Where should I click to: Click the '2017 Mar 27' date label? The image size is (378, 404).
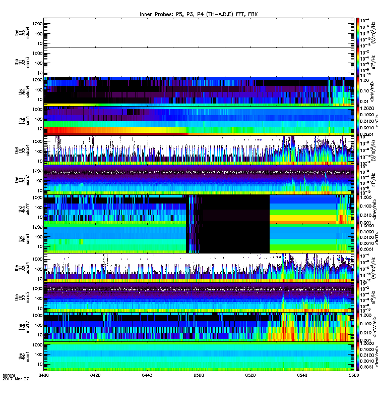click(x=16, y=379)
